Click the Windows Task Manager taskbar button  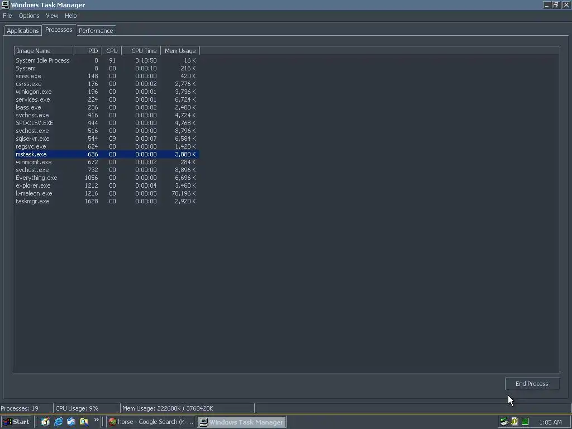tap(242, 422)
